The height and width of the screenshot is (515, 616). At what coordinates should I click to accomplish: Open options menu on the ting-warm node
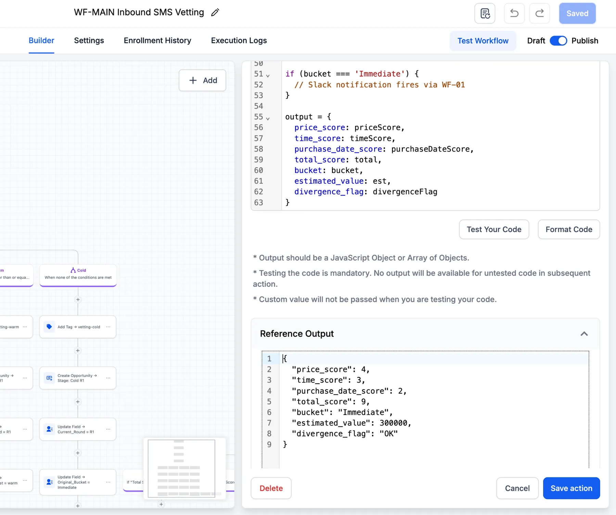click(x=25, y=327)
